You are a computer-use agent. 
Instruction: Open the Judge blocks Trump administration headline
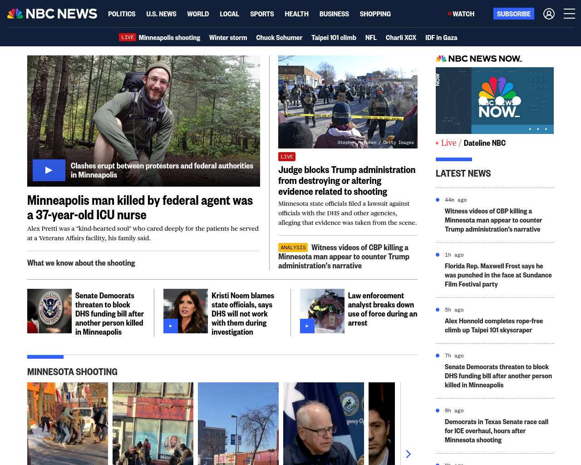347,181
